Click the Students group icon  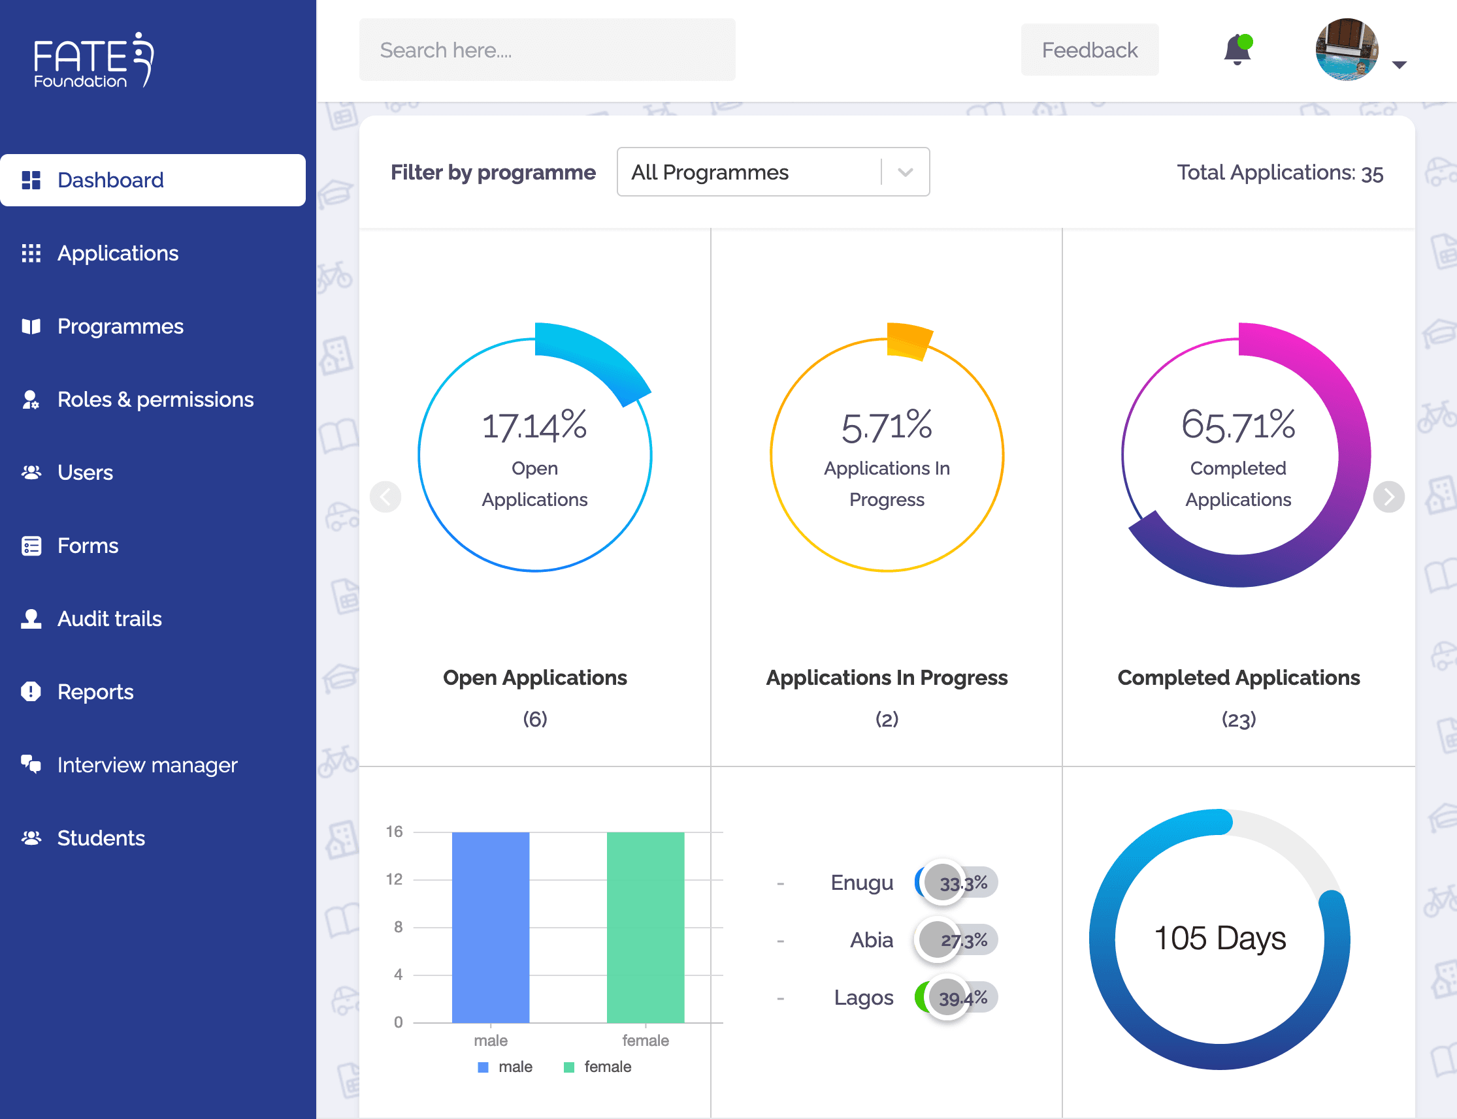pyautogui.click(x=31, y=838)
